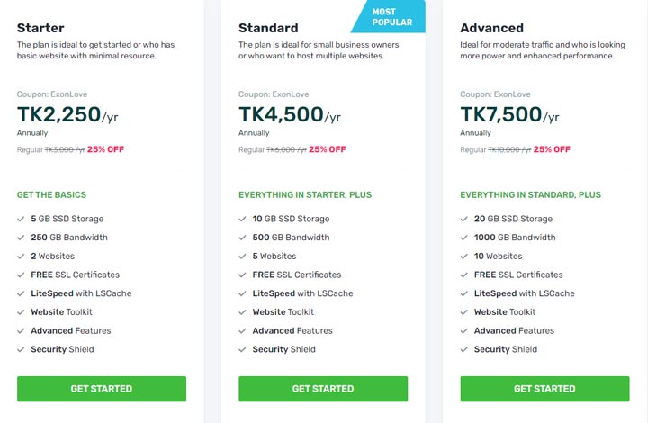Image resolution: width=648 pixels, height=423 pixels.
Task: Select the Advanced plan heading
Action: [x=491, y=28]
